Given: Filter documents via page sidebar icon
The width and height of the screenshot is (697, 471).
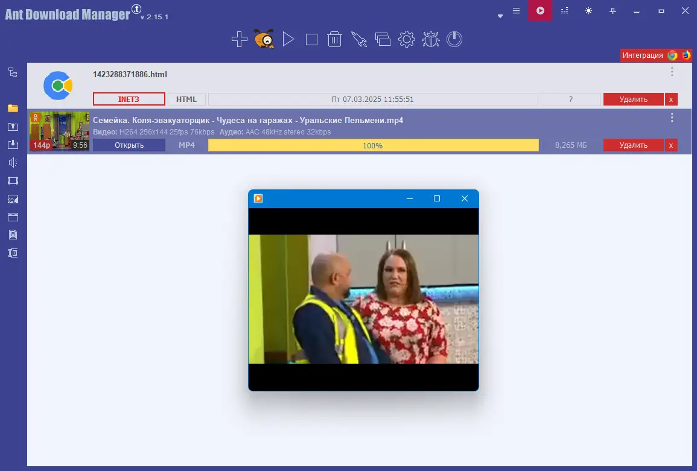Looking at the screenshot, I should pyautogui.click(x=13, y=235).
